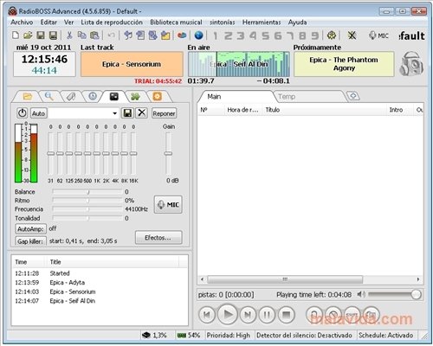Click the cut scissors icon in toolbar
Screen dimensions: 433x346
[x=69, y=35]
